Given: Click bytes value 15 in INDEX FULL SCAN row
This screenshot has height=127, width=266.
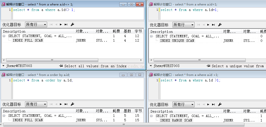Looking at the screenshot, I should tap(137, 120).
